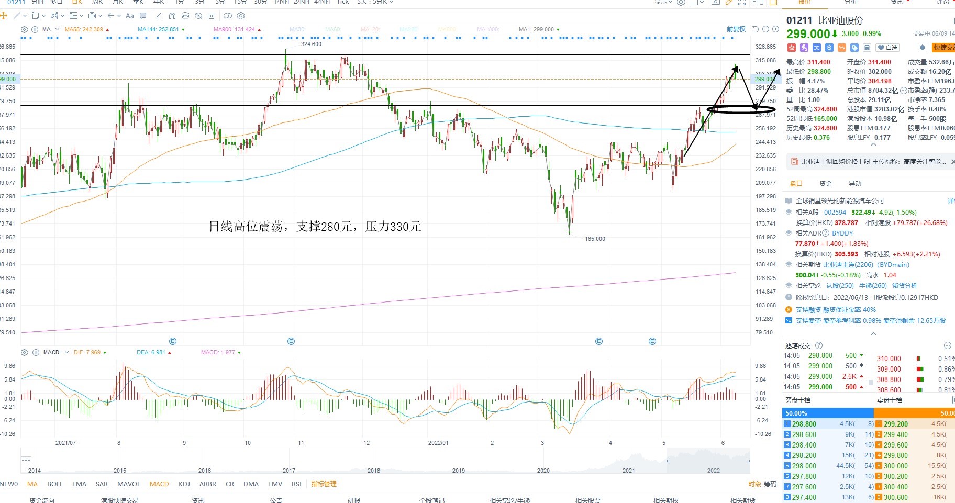Screen dimensions: 955x503
Task: Pick the trend line drawing tool
Action: tap(17, 16)
